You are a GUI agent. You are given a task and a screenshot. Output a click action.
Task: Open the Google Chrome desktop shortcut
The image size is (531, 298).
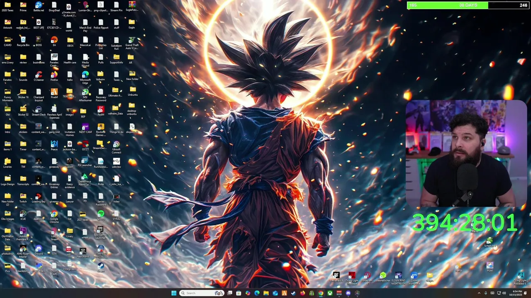tap(54, 217)
